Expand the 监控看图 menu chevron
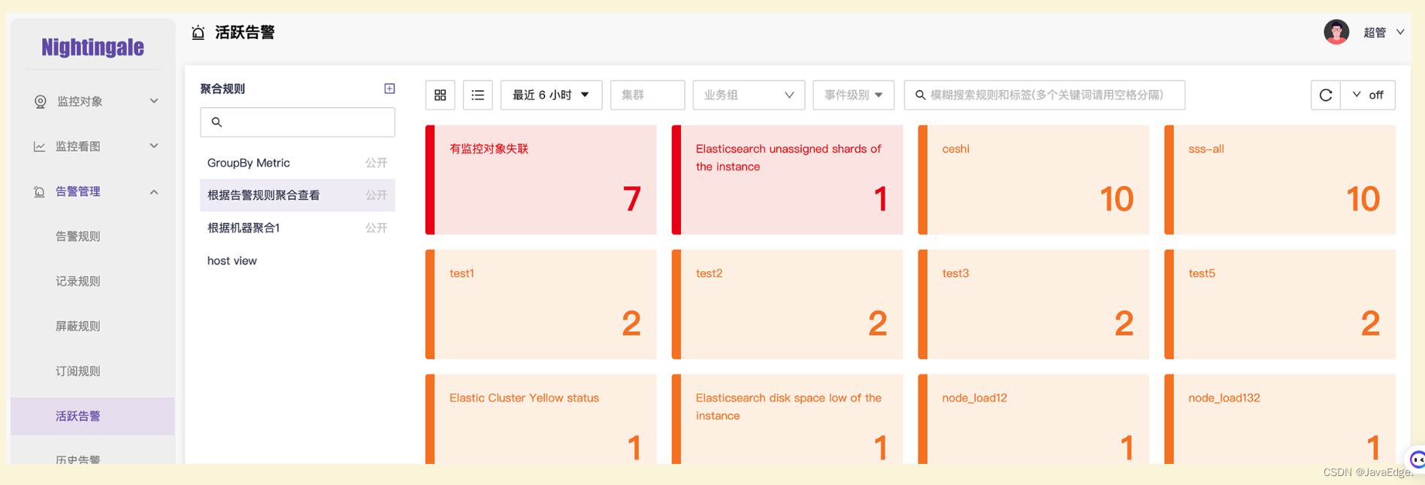The height and width of the screenshot is (485, 1425). click(x=154, y=146)
